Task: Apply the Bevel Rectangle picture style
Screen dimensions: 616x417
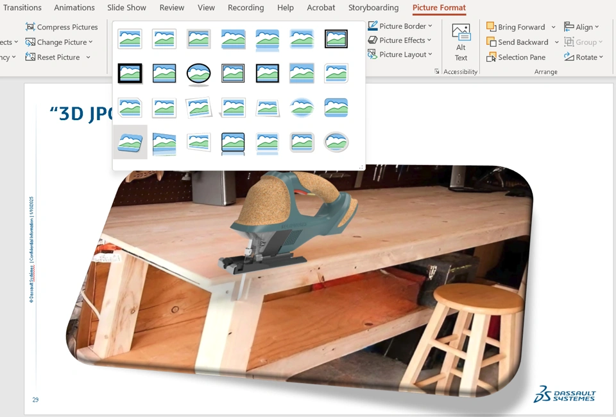Action: (336, 108)
